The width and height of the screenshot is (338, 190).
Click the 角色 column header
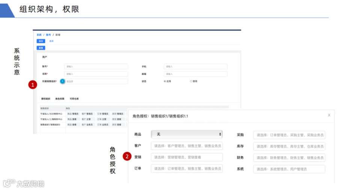(68, 109)
